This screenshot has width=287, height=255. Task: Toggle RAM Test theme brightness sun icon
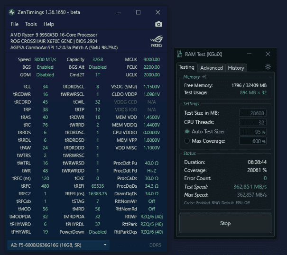pyautogui.click(x=268, y=67)
